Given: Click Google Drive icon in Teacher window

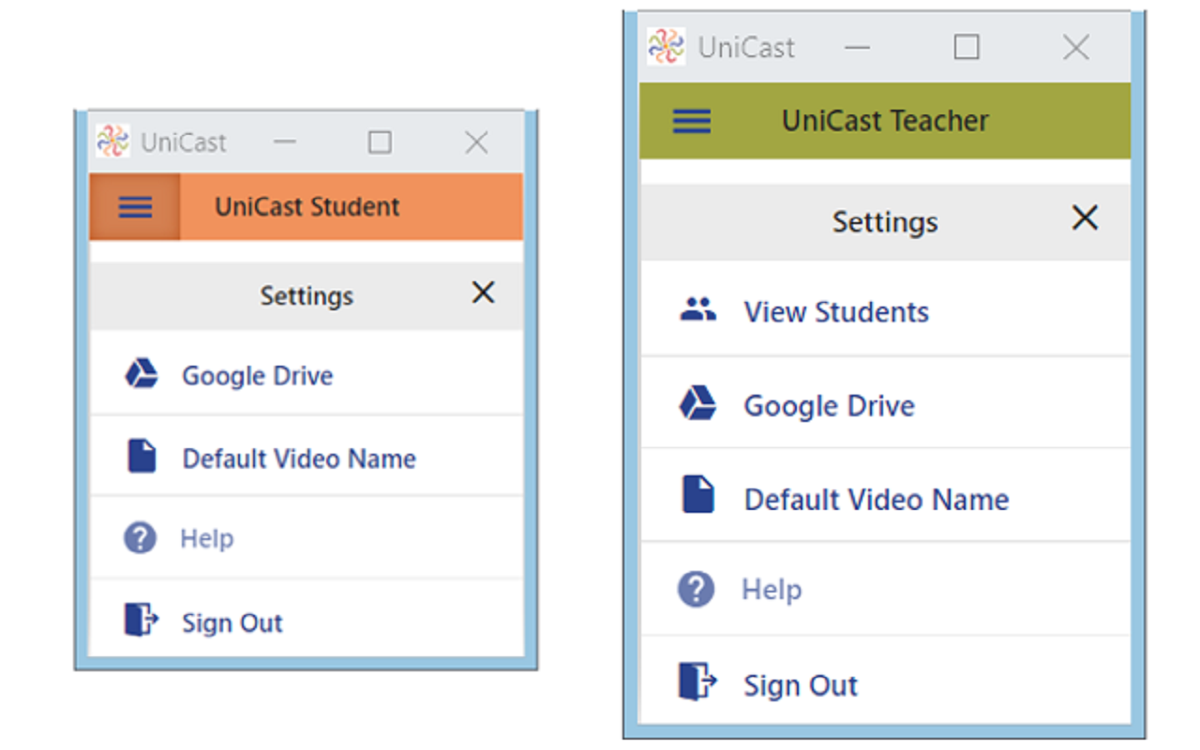Looking at the screenshot, I should pos(697,404).
